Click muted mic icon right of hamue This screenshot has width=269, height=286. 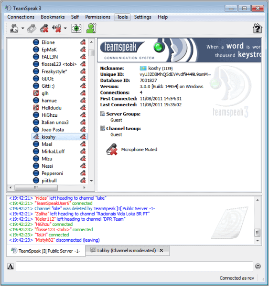pos(83,101)
